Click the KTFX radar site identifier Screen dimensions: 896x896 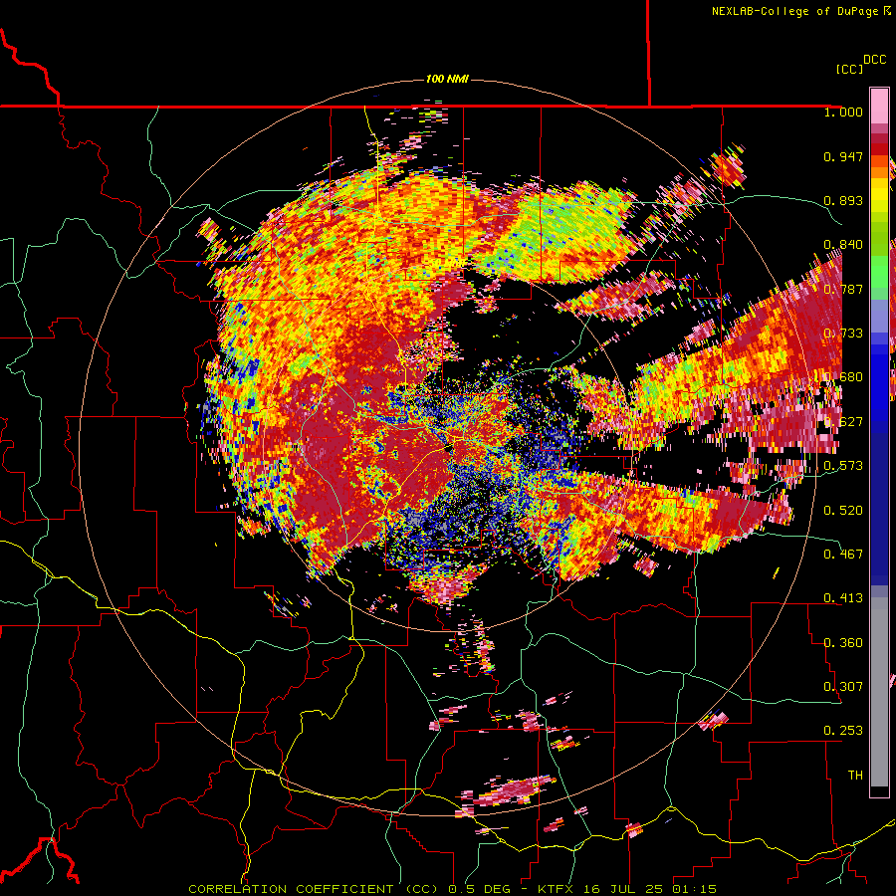pyautogui.click(x=556, y=889)
